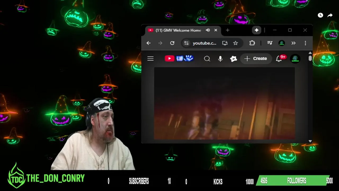
Task: Select the GMV Welcome Home tab
Action: (183, 30)
